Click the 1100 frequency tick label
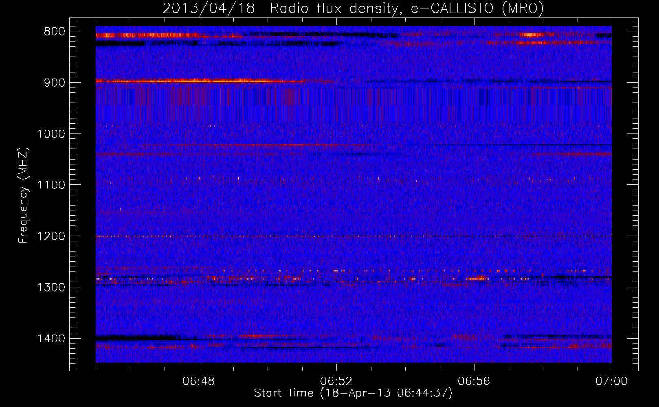 51,185
